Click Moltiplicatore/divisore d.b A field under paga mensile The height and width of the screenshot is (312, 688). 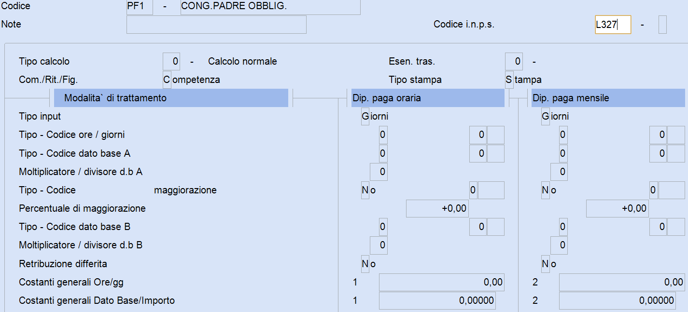tap(559, 172)
